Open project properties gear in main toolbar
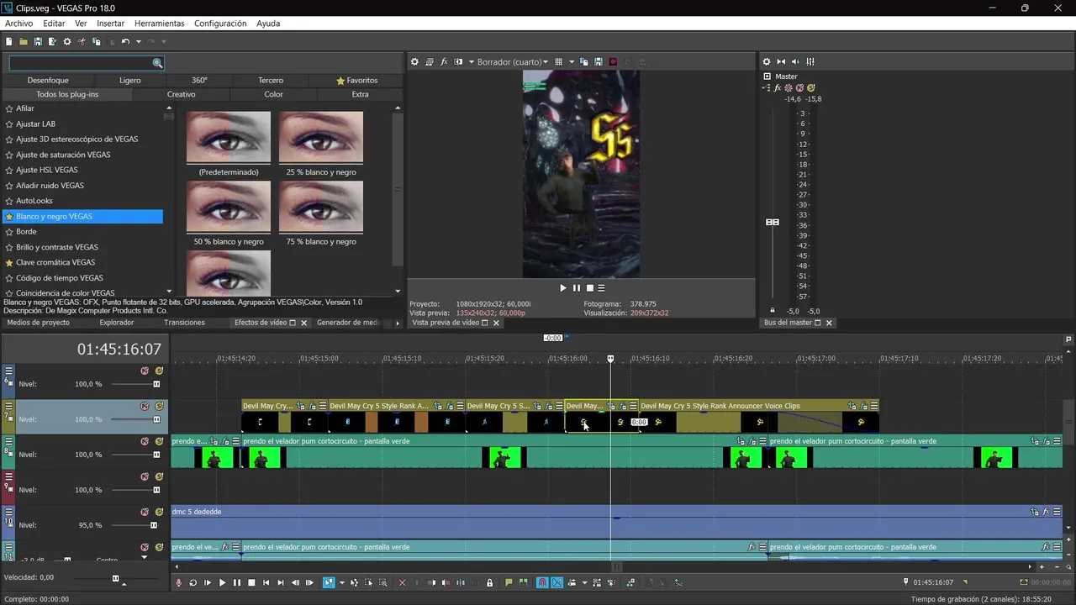This screenshot has width=1076, height=605. click(x=67, y=41)
